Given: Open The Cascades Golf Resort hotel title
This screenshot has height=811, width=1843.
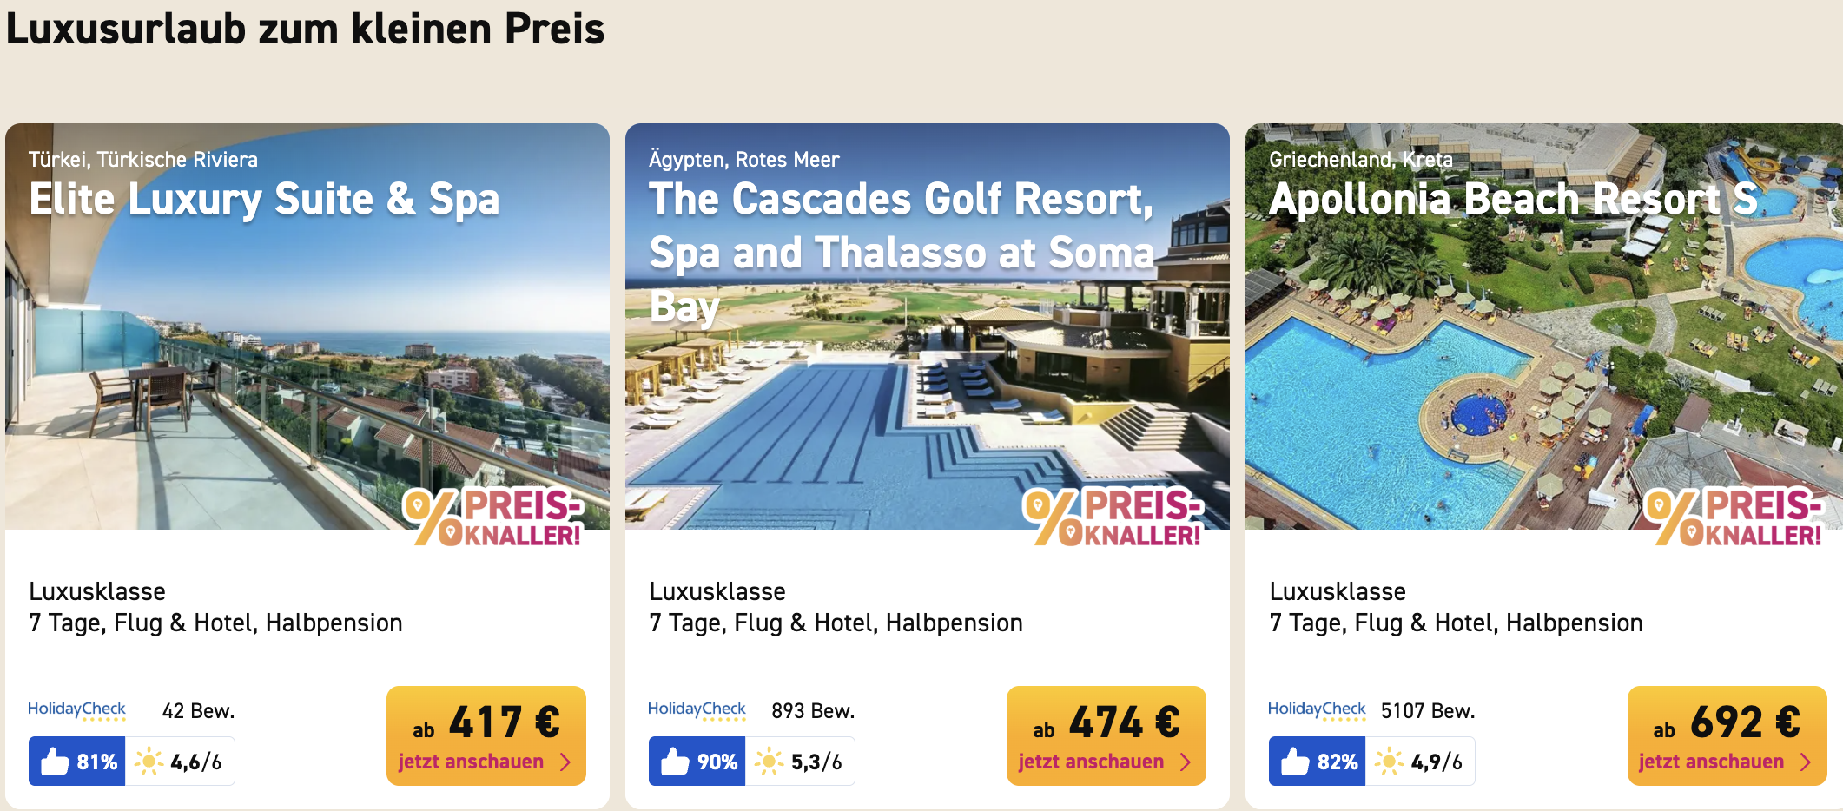Looking at the screenshot, I should [x=902, y=253].
